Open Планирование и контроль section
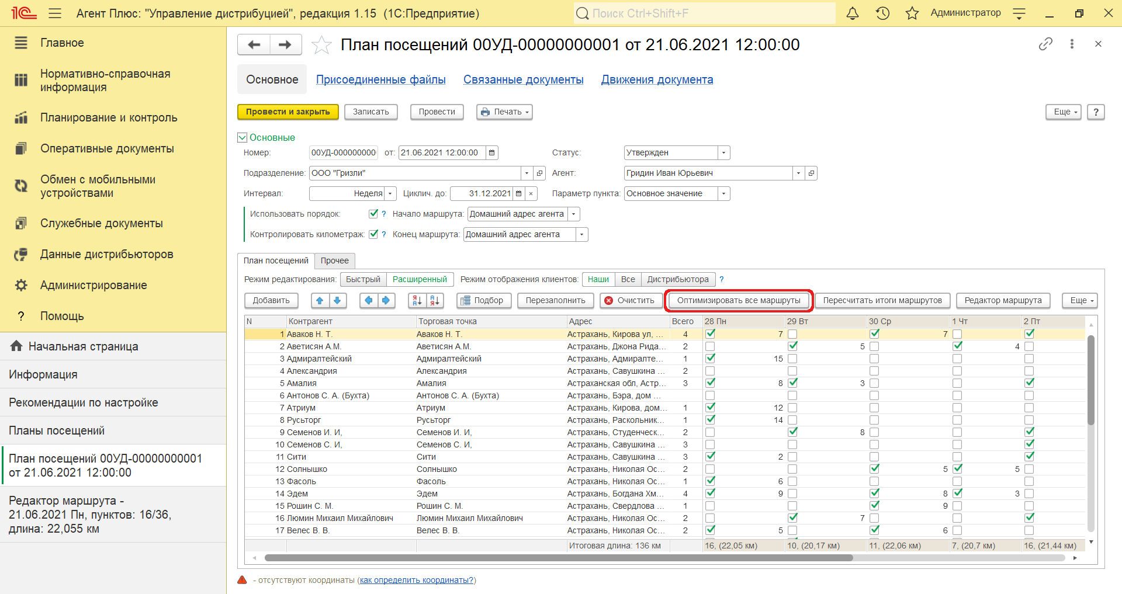The height and width of the screenshot is (594, 1122). point(109,117)
